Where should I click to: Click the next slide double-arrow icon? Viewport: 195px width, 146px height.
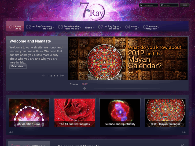62,76
